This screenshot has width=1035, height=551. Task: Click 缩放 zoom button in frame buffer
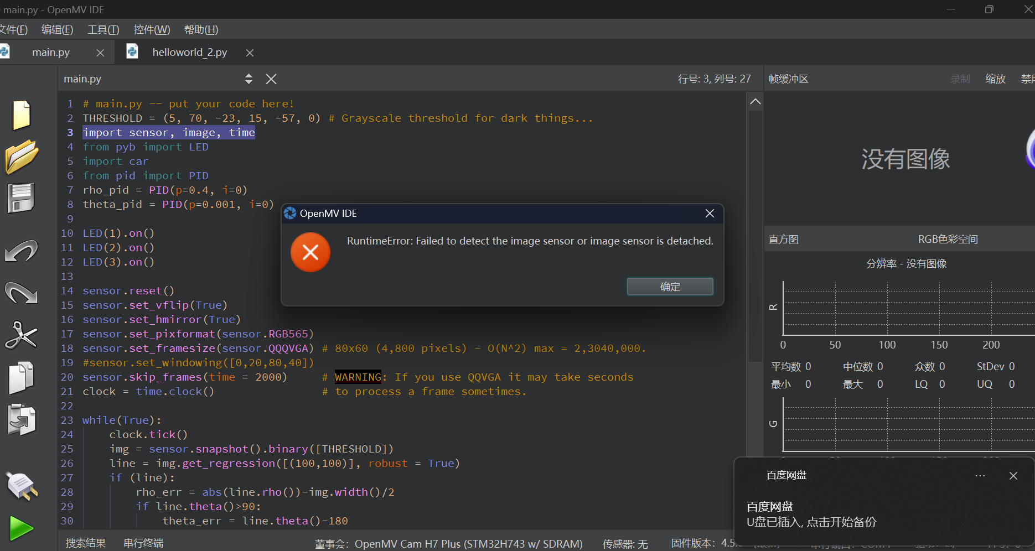coord(995,79)
